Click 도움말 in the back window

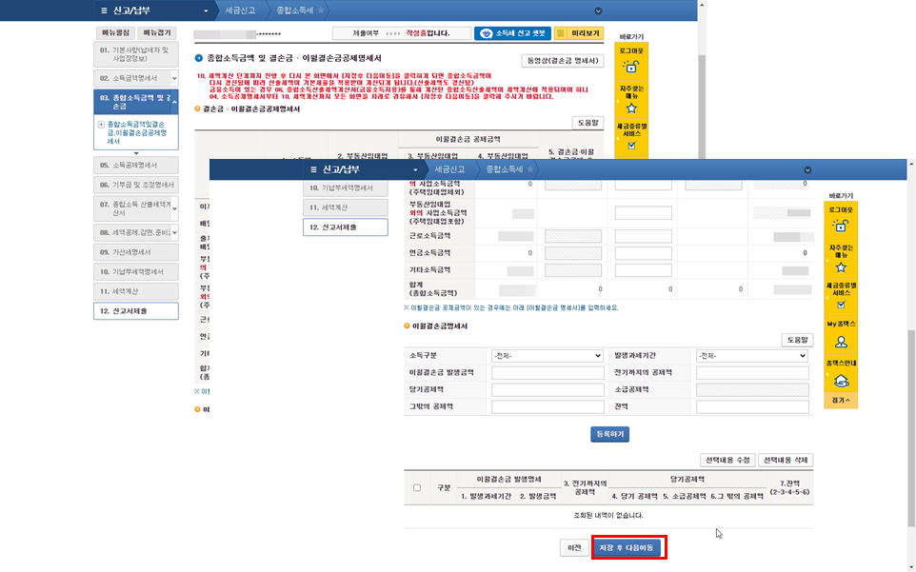pyautogui.click(x=587, y=123)
